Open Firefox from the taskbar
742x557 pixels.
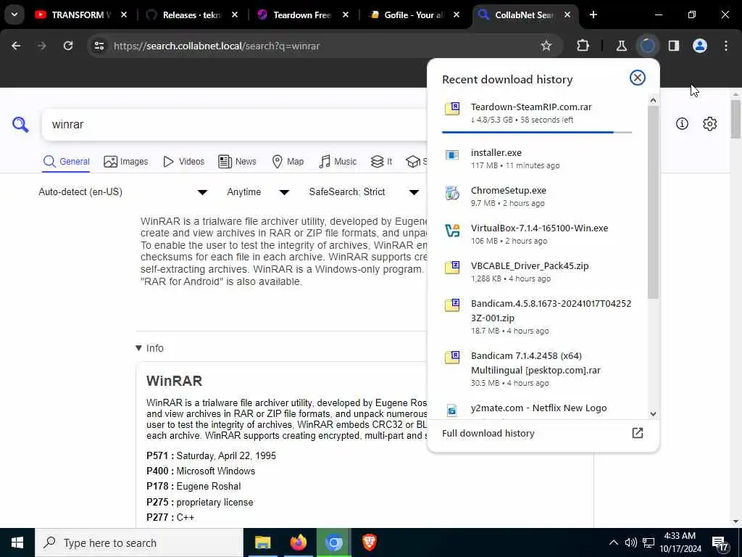(298, 542)
